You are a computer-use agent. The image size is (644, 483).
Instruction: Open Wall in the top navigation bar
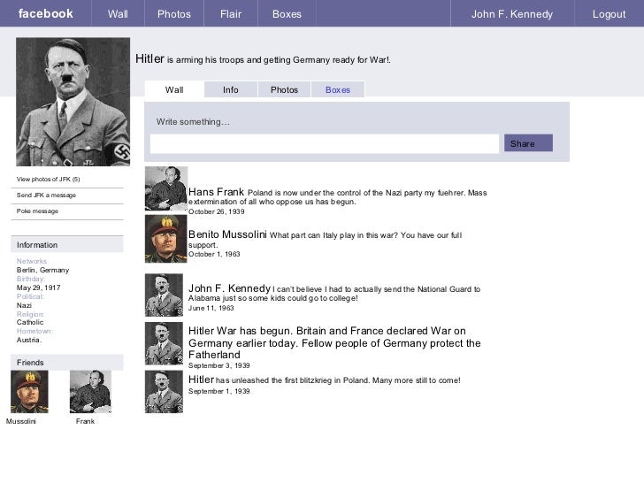click(118, 14)
